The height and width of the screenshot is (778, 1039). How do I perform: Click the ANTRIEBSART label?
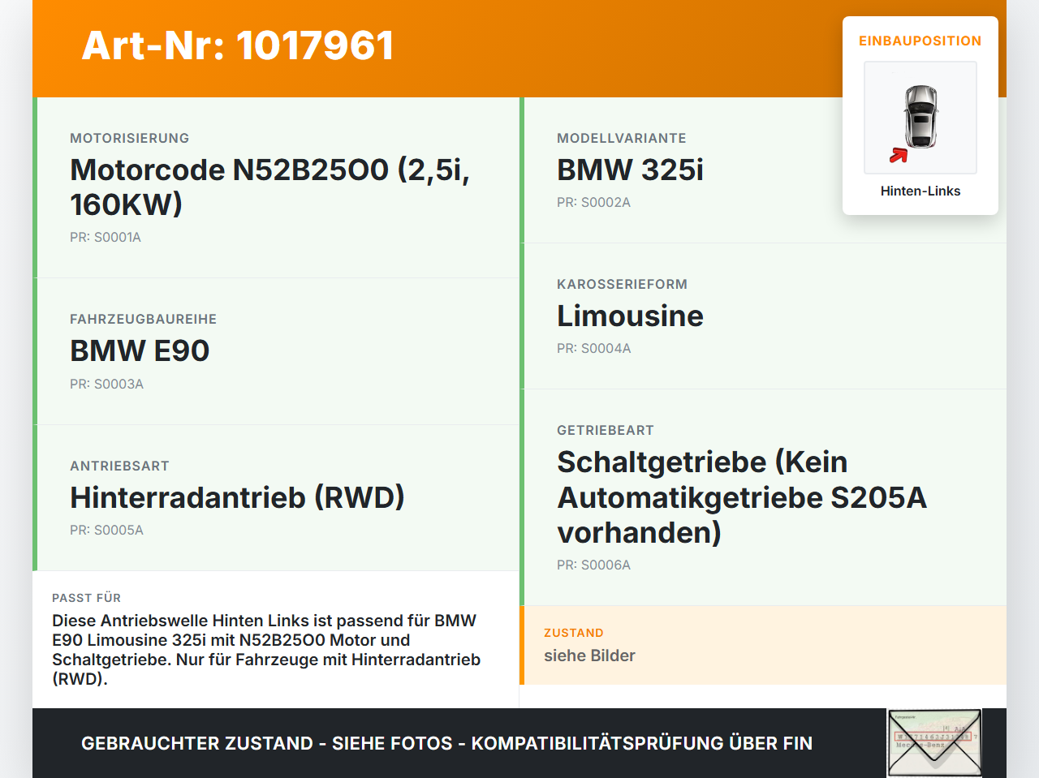[x=120, y=466]
